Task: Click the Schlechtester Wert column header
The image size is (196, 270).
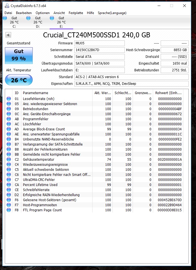Action: [x=123, y=93]
